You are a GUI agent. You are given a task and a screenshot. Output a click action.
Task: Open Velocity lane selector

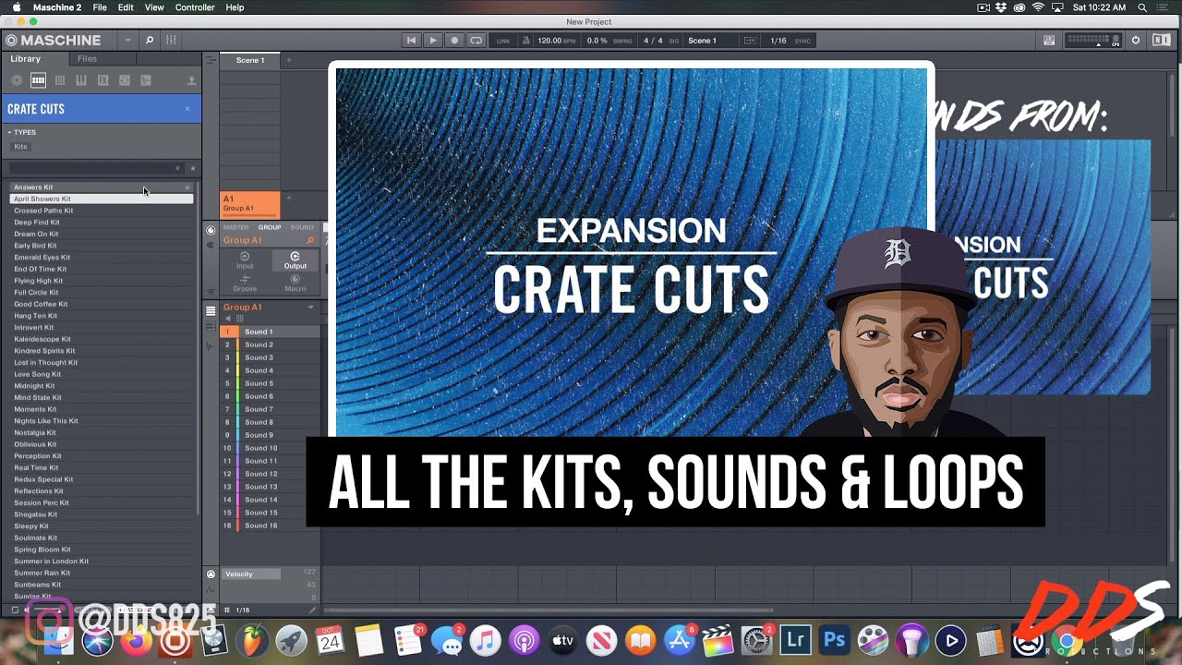[251, 574]
